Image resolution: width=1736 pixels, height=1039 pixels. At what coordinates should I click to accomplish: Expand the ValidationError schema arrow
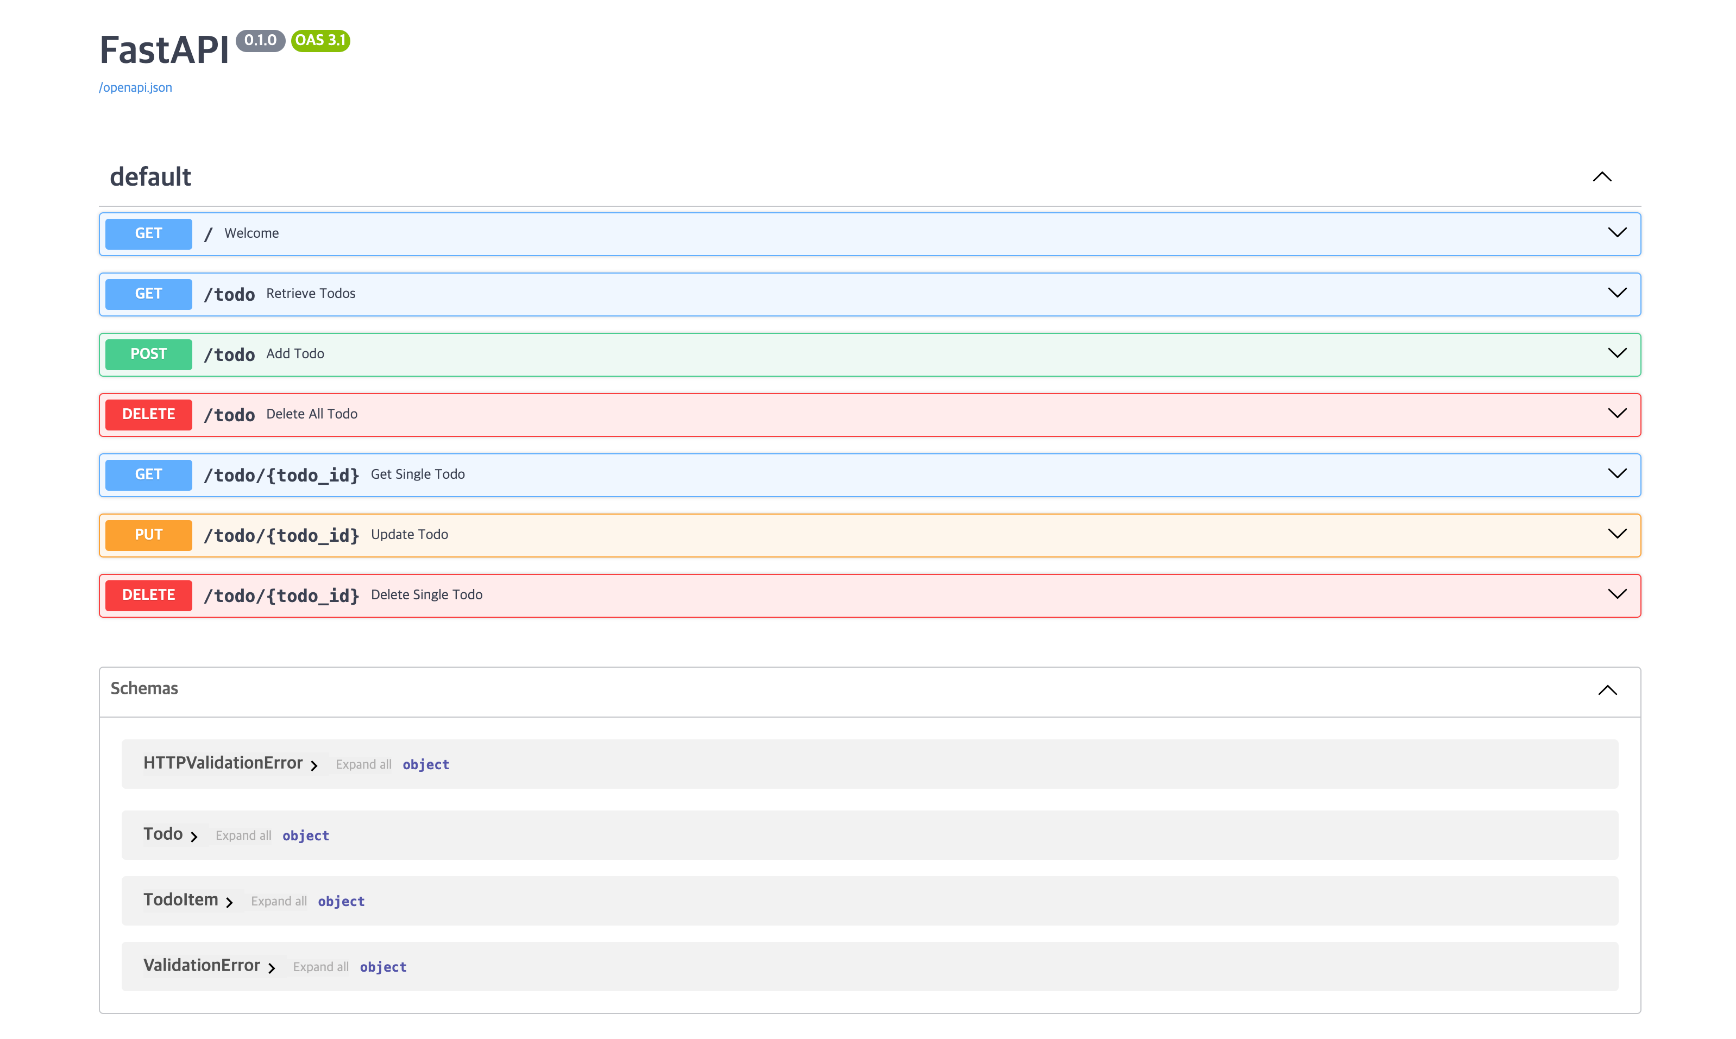[271, 968]
